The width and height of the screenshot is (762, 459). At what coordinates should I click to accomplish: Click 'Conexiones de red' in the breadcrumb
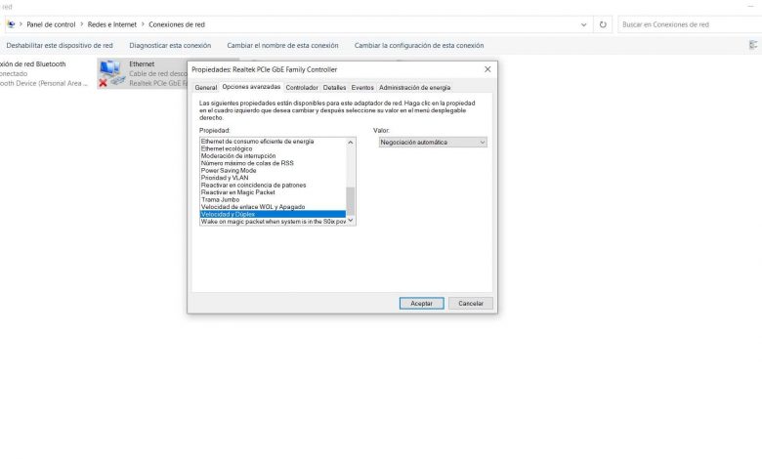pyautogui.click(x=177, y=24)
